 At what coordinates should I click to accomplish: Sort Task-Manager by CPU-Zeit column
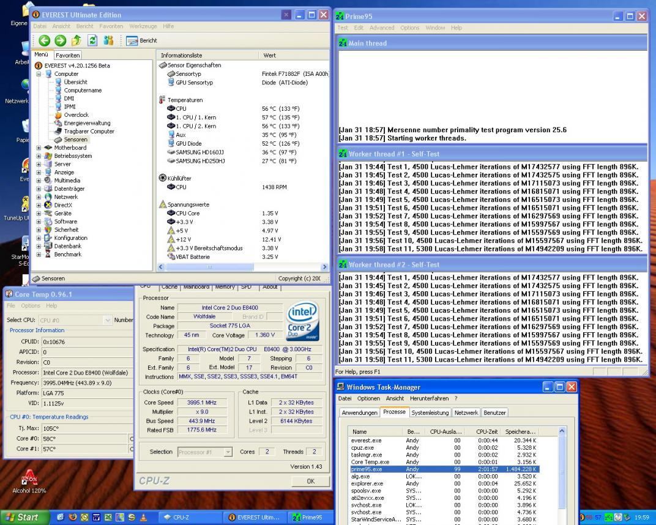486,431
